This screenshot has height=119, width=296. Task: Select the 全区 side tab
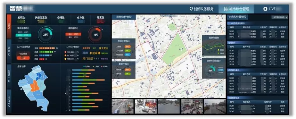pos(9,26)
